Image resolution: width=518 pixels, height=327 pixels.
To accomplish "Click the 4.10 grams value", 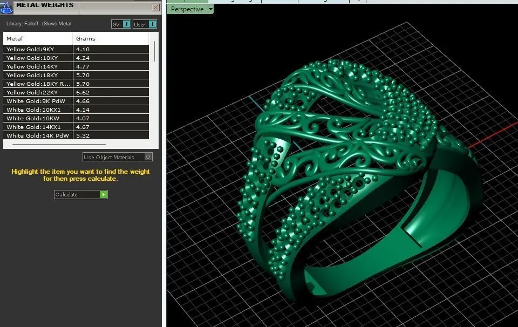I will click(x=83, y=49).
